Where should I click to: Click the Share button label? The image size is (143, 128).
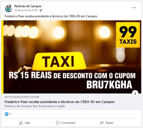pyautogui.click(x=109, y=123)
